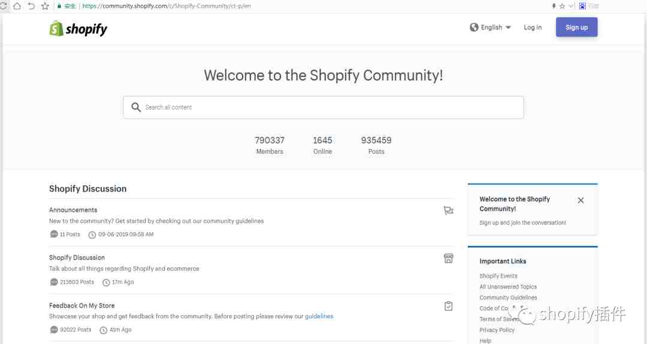Image resolution: width=647 pixels, height=344 pixels.
Task: Click the clipboard icon for Feedback On My Store
Action: pyautogui.click(x=449, y=306)
